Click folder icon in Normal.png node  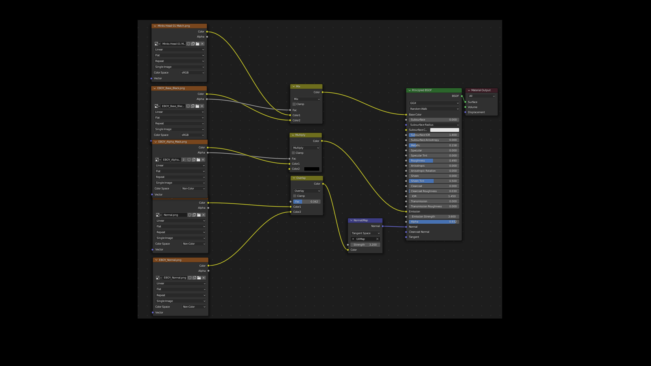click(199, 215)
